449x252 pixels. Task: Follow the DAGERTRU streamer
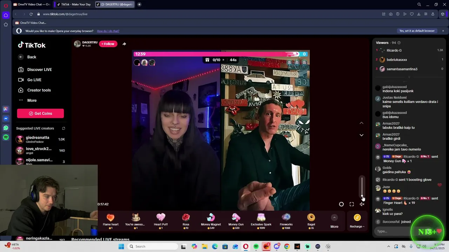pyautogui.click(x=108, y=44)
